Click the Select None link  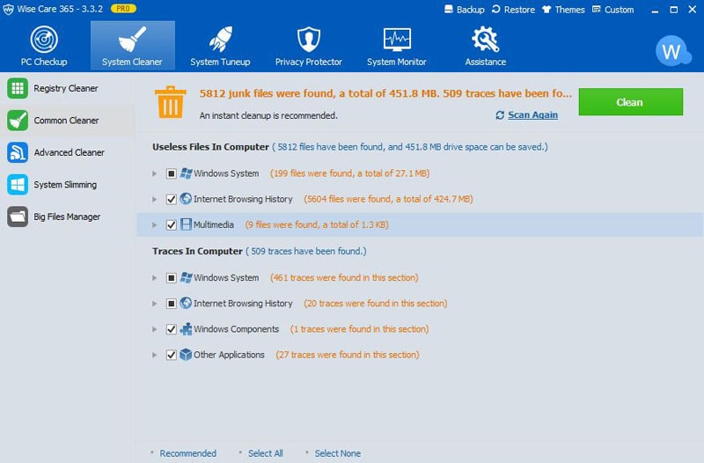(x=338, y=453)
